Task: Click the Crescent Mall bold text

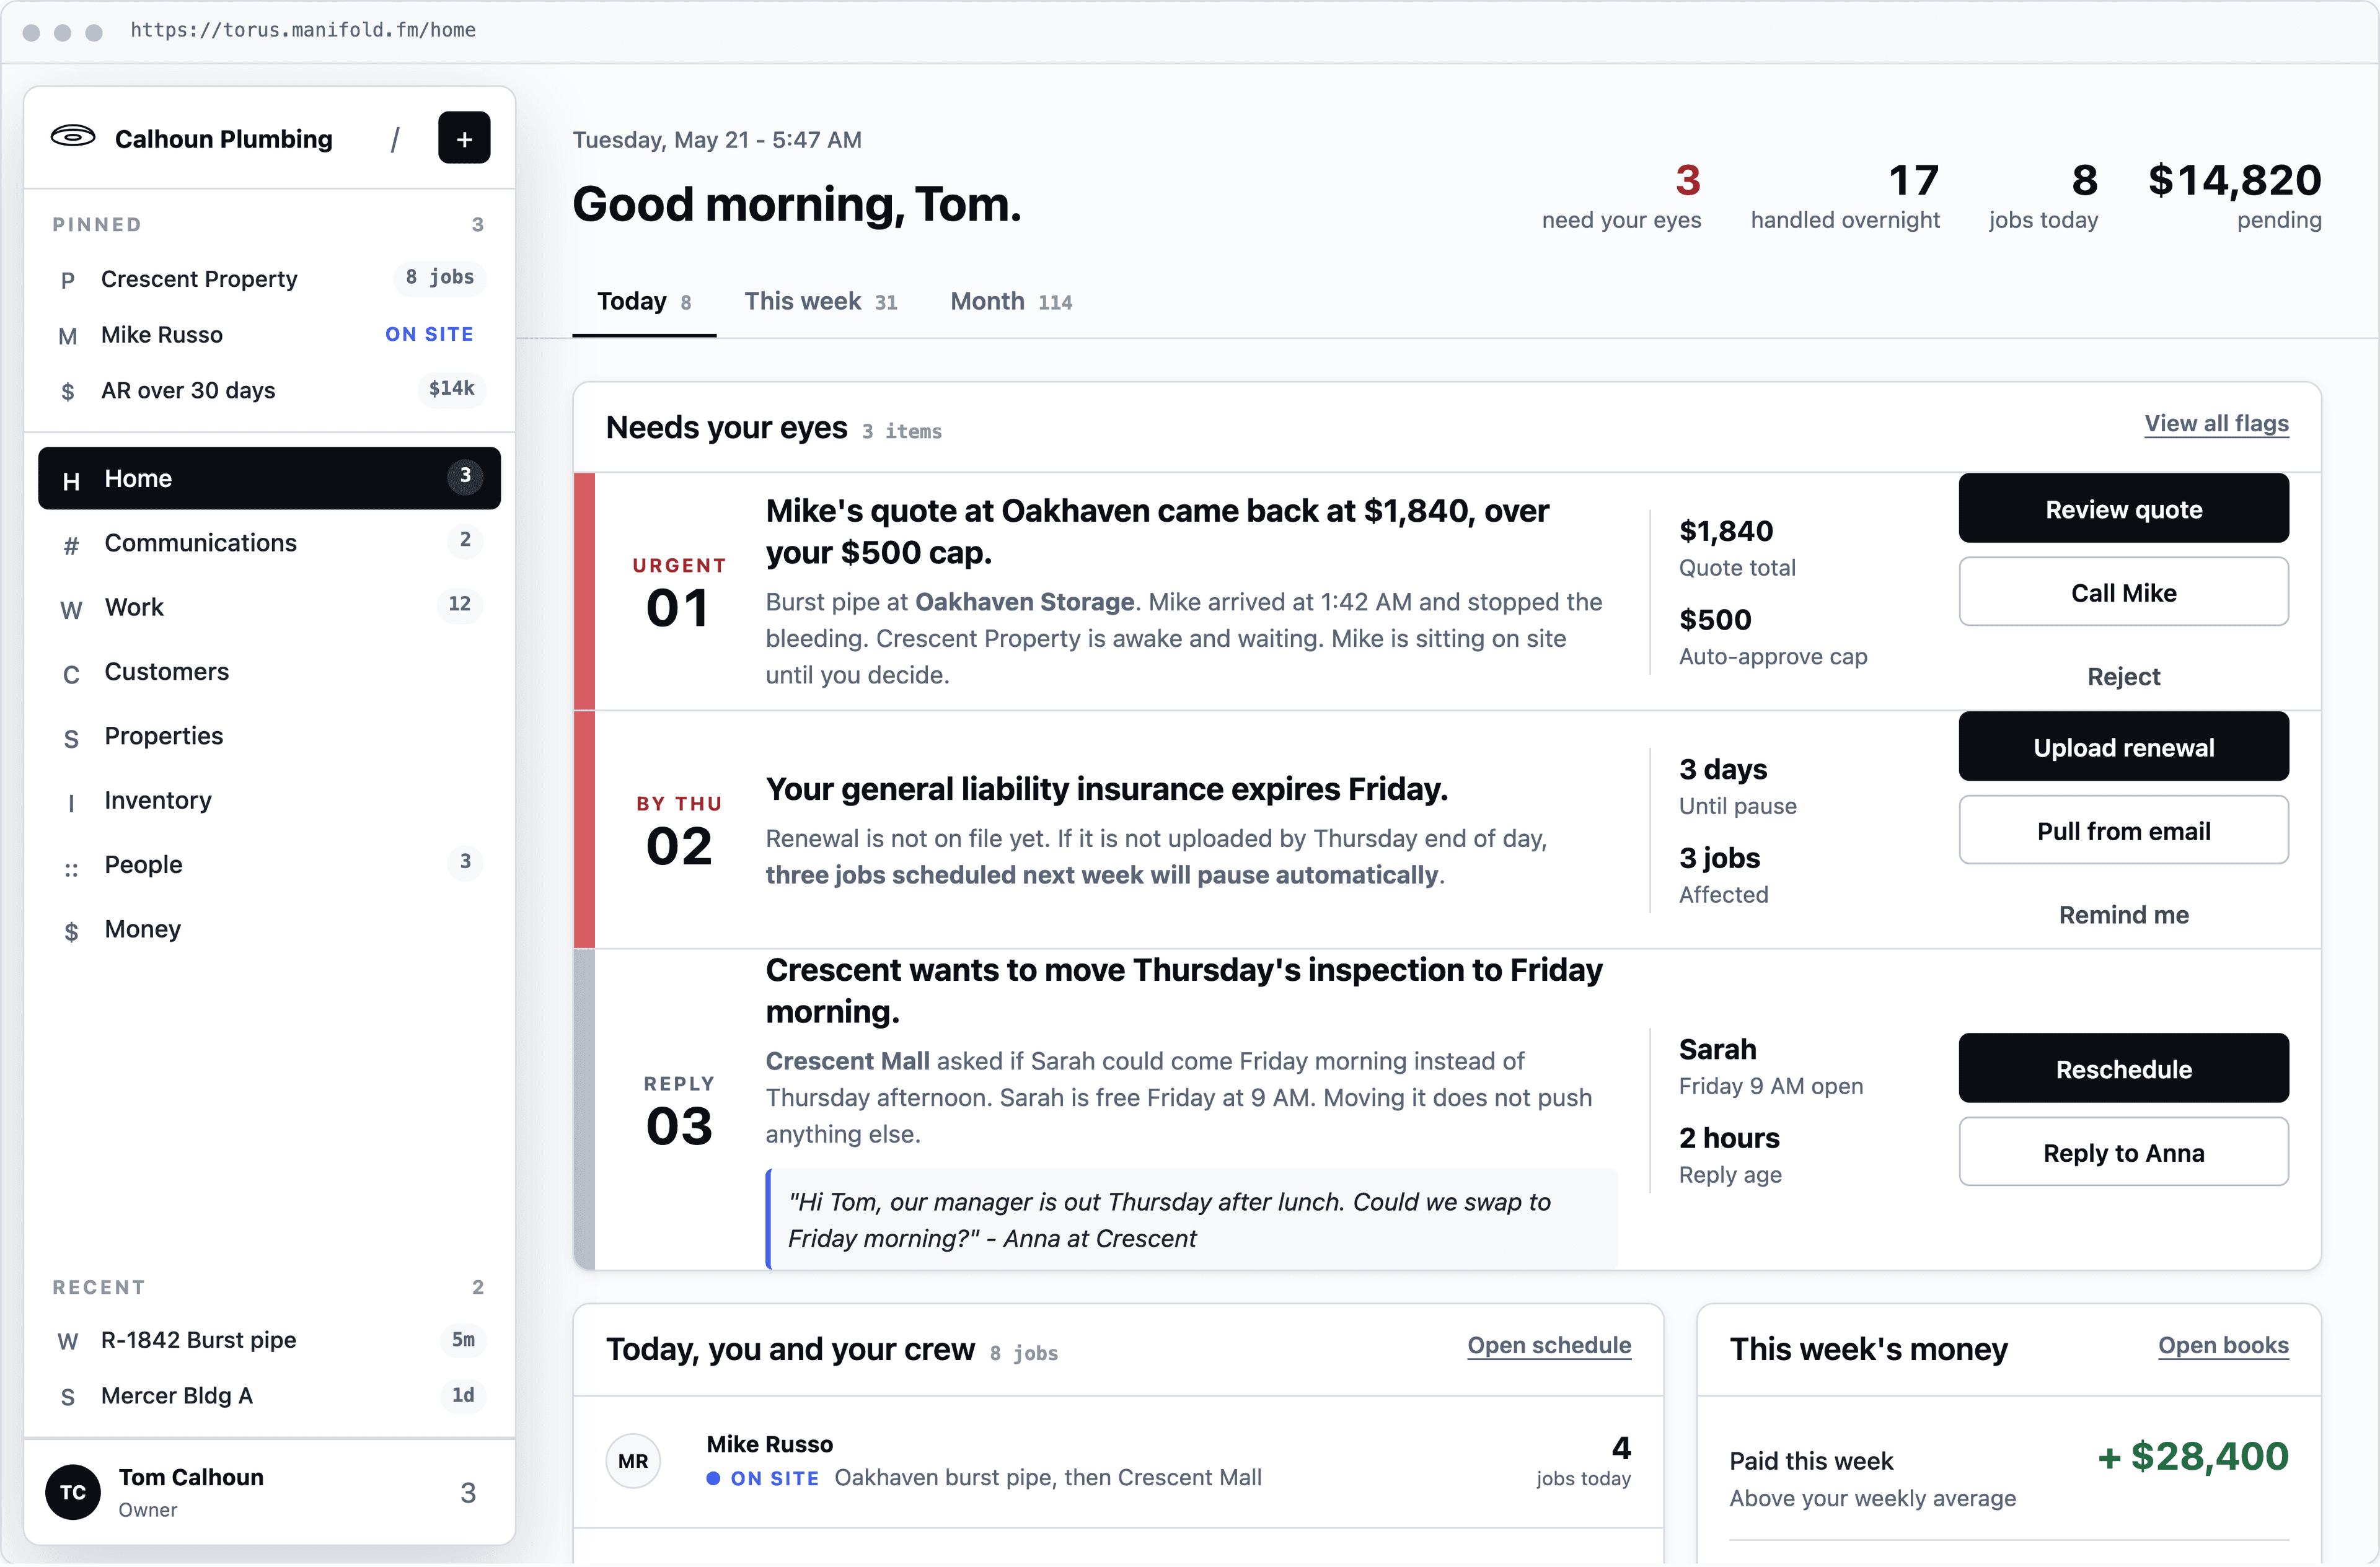Action: 847,1061
